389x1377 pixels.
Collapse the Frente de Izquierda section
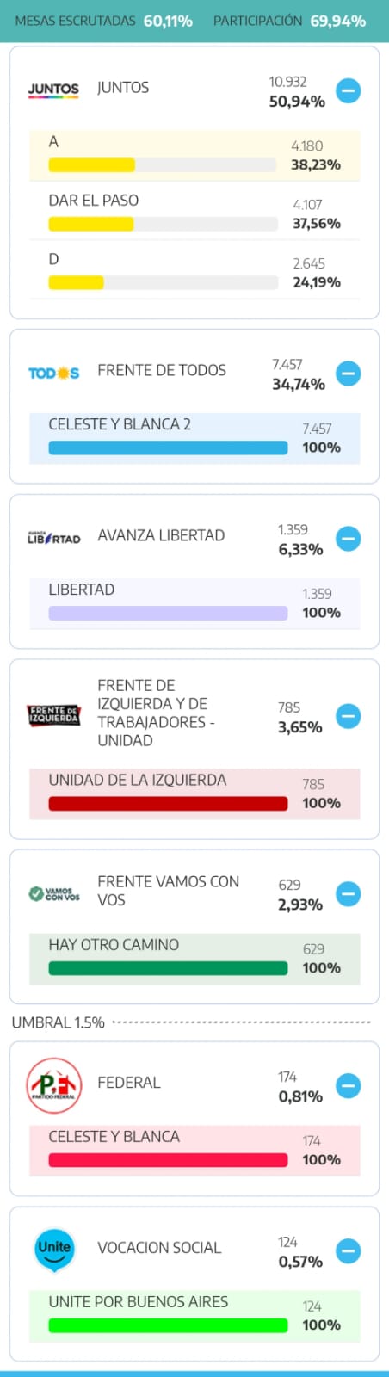point(348,716)
